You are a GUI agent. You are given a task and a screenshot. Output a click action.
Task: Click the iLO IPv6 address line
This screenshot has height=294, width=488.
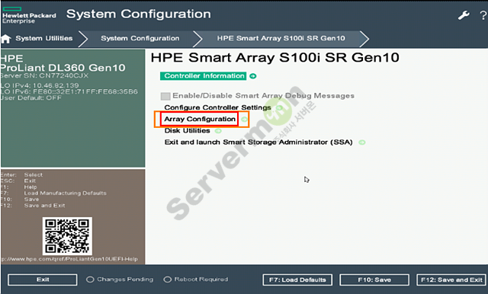pyautogui.click(x=69, y=91)
